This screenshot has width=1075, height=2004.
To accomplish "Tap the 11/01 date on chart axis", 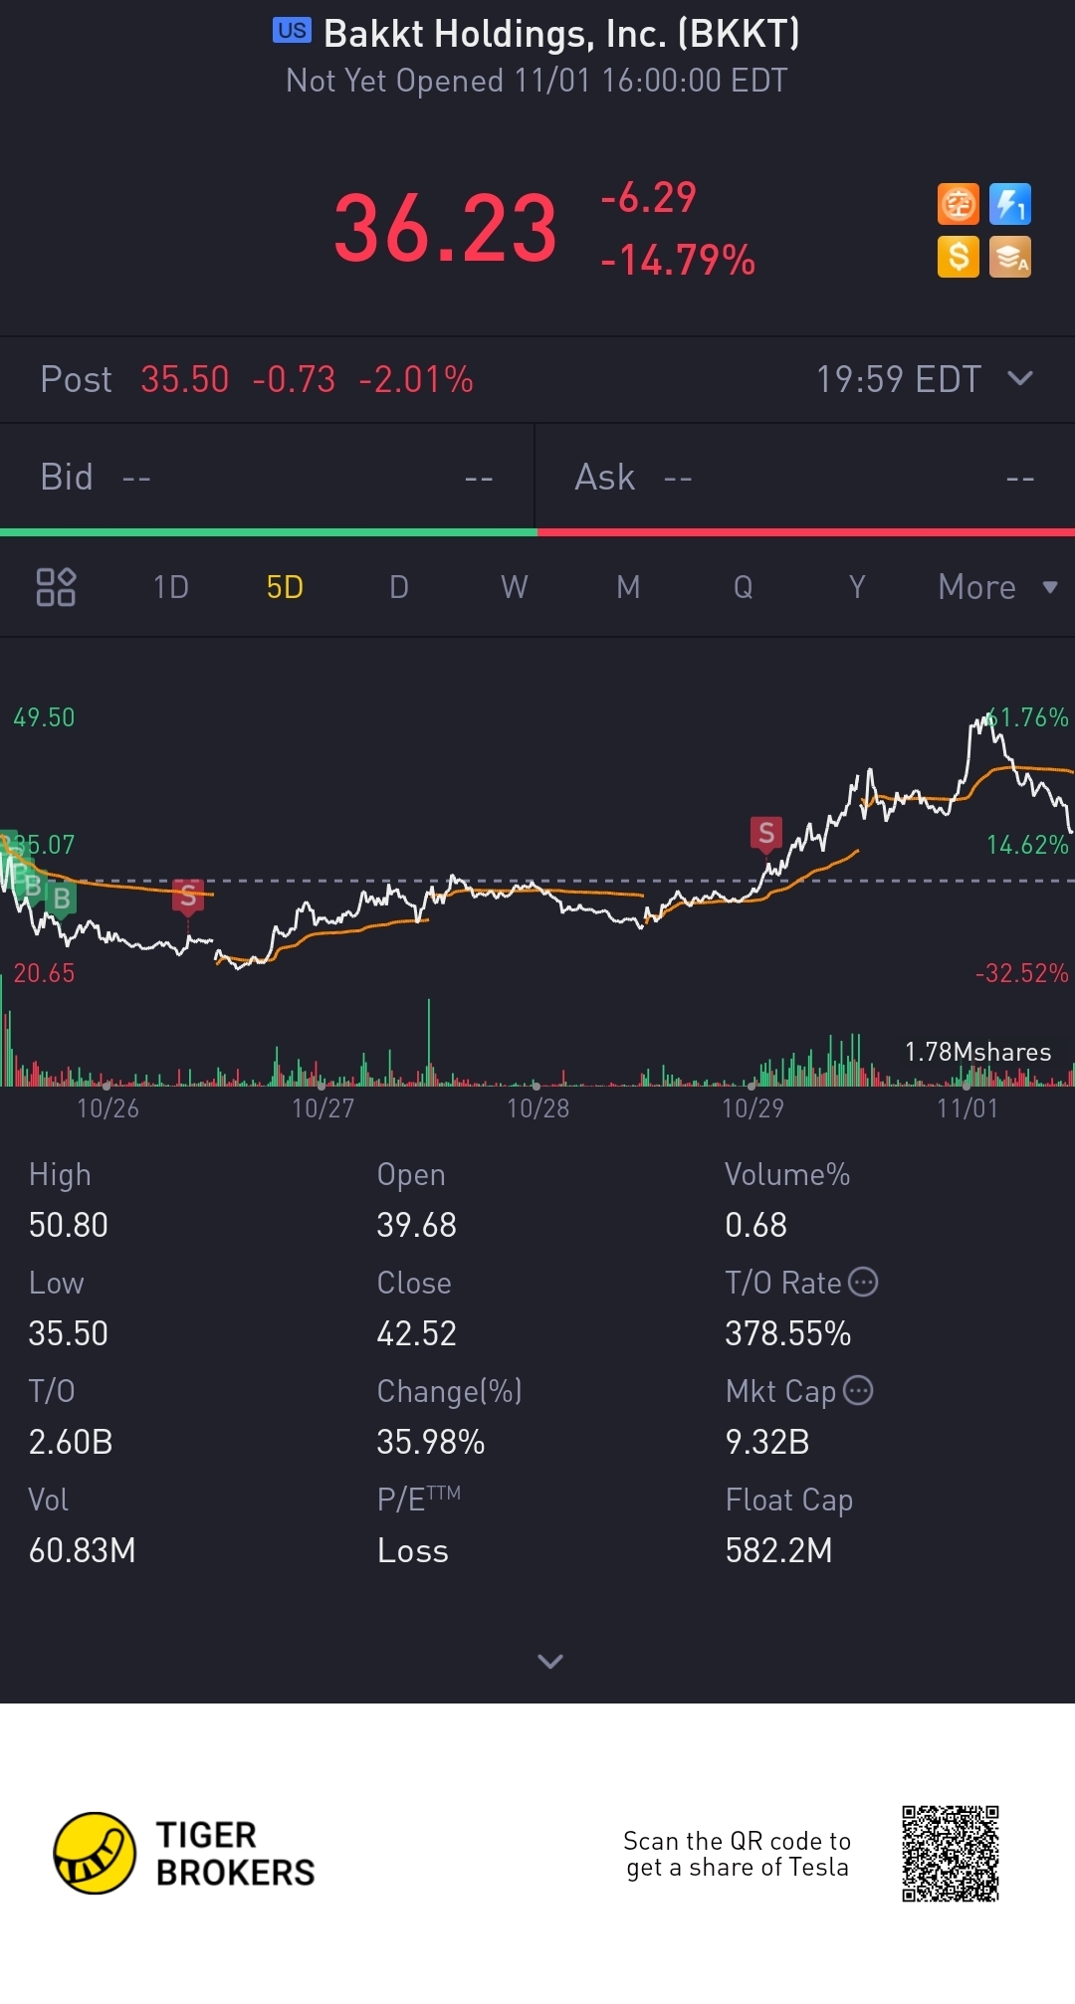I will 967,1108.
